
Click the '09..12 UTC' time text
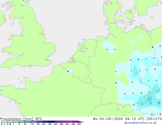(134, 119)
